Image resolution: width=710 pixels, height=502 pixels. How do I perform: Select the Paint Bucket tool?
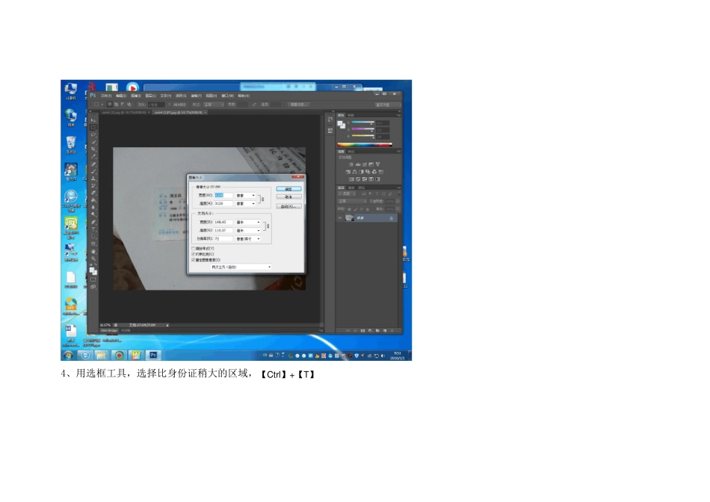coord(93,199)
